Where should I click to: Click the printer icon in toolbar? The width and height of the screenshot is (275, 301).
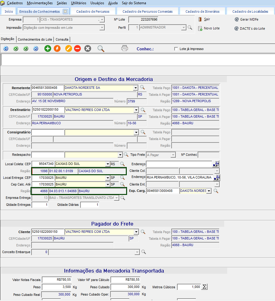[x=125, y=48]
